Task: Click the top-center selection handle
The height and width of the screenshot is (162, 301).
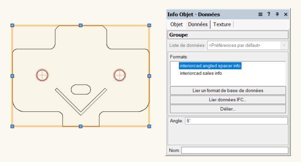Action: 81,26
